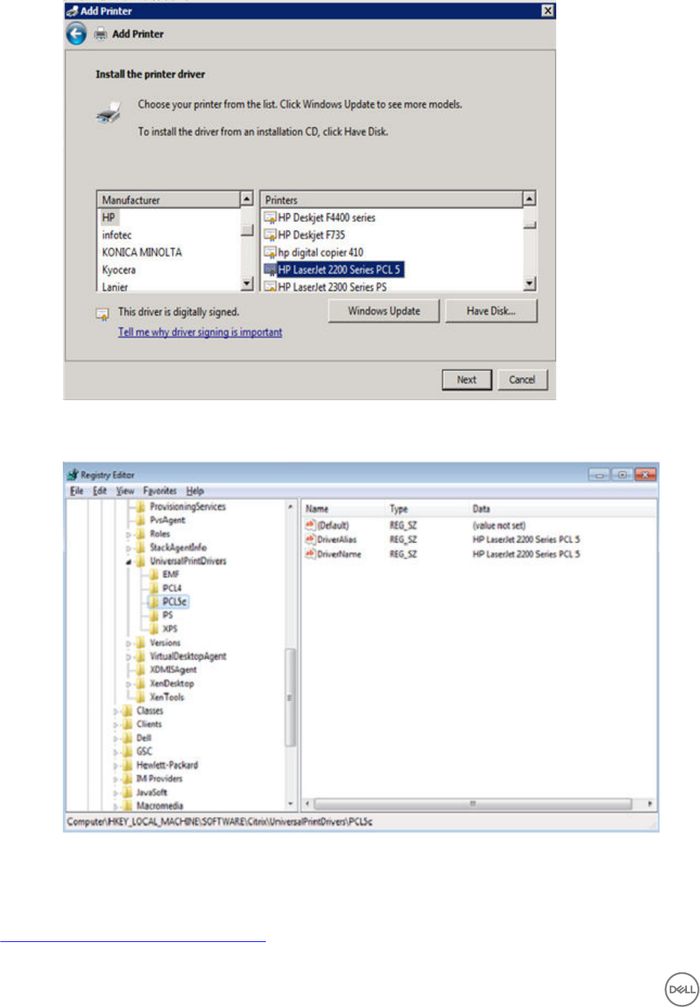Click the HP LaserJet 2200 Series PCL 5 icon
The image size is (700, 1007).
tap(270, 269)
